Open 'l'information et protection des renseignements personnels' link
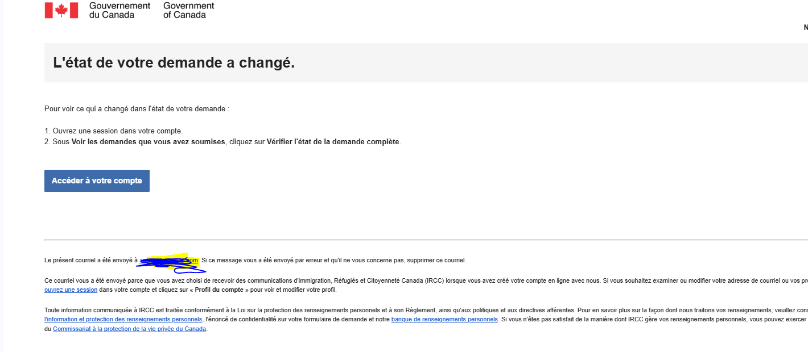Image resolution: width=808 pixels, height=352 pixels. coord(123,319)
